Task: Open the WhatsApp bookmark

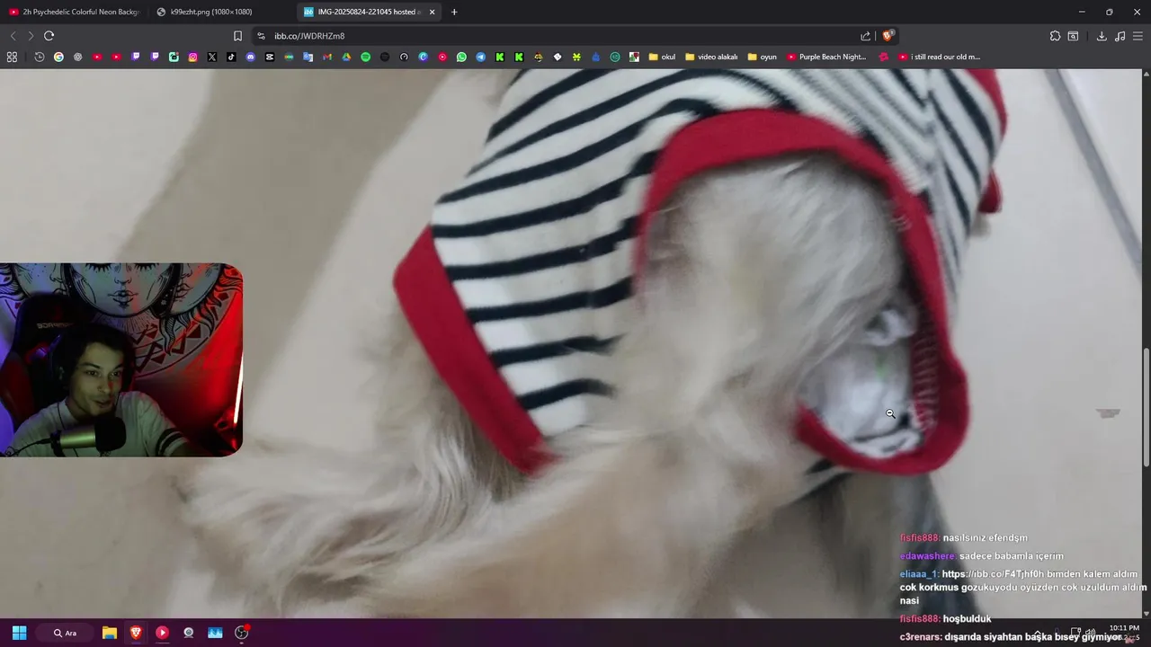Action: coord(461,57)
